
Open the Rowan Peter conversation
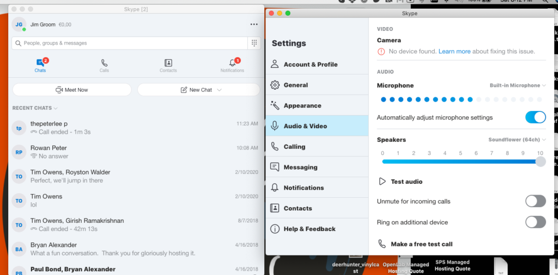136,152
